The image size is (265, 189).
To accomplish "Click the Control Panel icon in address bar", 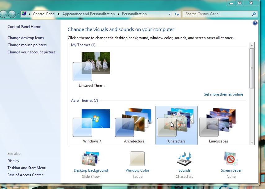I will [x=24, y=14].
